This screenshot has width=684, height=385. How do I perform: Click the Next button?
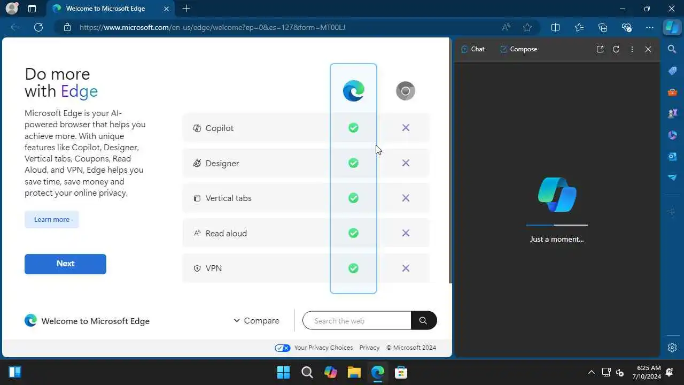[65, 264]
